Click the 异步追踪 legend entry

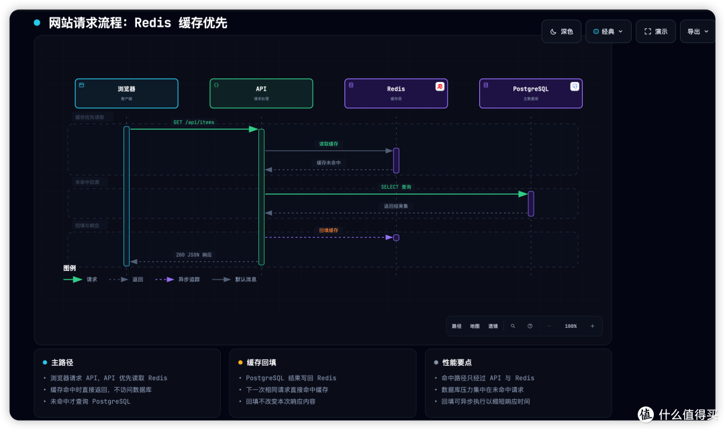tap(177, 279)
